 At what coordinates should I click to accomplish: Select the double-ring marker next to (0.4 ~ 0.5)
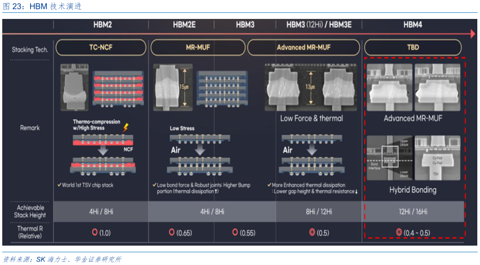click(x=398, y=233)
